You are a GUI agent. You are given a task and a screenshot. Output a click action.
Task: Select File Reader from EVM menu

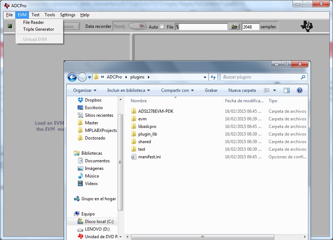pos(34,22)
